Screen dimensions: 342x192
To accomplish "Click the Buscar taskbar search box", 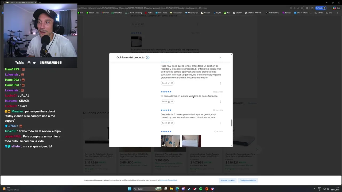I will 148,189.
